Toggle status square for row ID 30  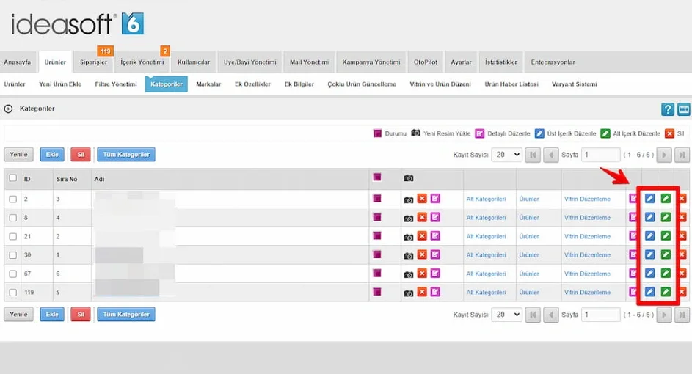[377, 254]
